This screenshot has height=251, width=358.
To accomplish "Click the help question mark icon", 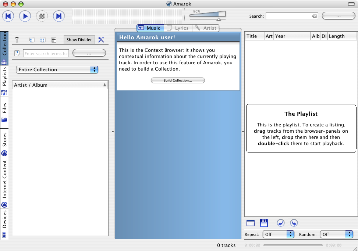I will point(17,53).
